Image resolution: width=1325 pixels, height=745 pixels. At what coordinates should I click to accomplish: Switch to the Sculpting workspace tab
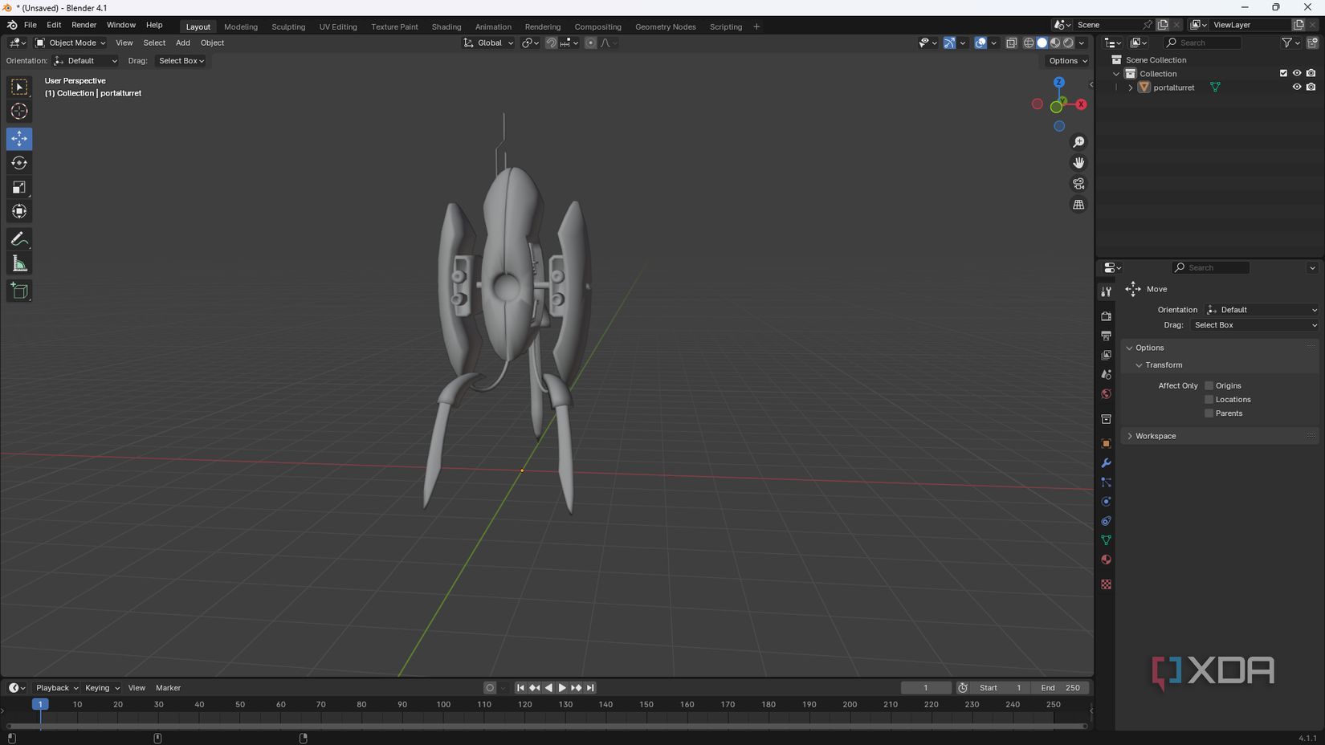(x=288, y=26)
